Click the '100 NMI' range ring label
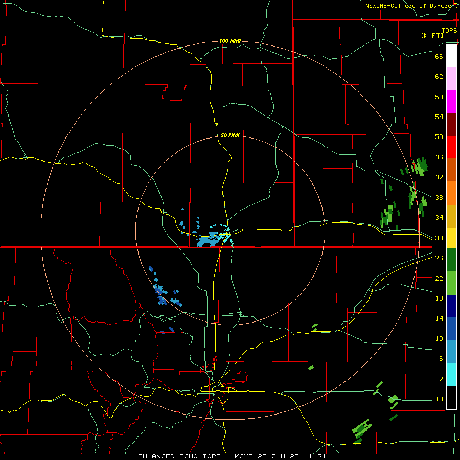 tap(230, 41)
